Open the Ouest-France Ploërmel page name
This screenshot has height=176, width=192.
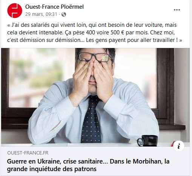point(54,7)
